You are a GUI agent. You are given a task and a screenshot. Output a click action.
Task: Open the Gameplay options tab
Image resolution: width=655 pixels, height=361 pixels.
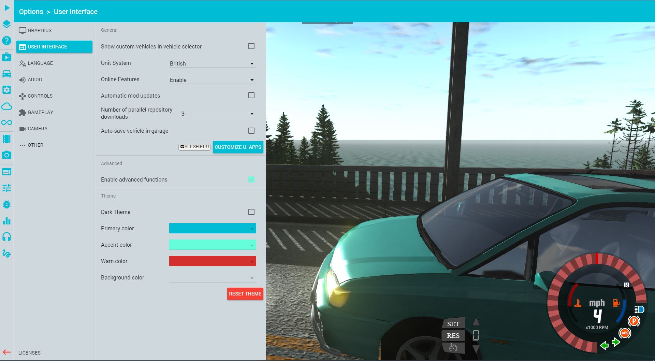54,112
